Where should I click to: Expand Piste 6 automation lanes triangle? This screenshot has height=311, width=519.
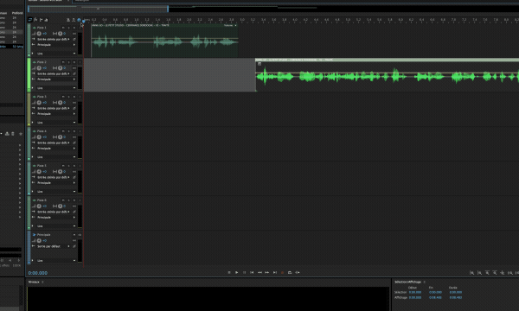pos(33,225)
